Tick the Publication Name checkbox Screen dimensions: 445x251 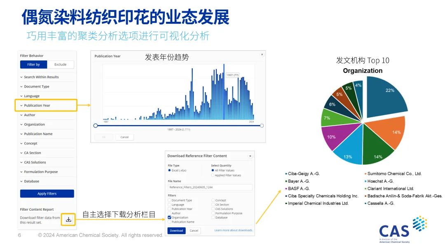point(169,222)
